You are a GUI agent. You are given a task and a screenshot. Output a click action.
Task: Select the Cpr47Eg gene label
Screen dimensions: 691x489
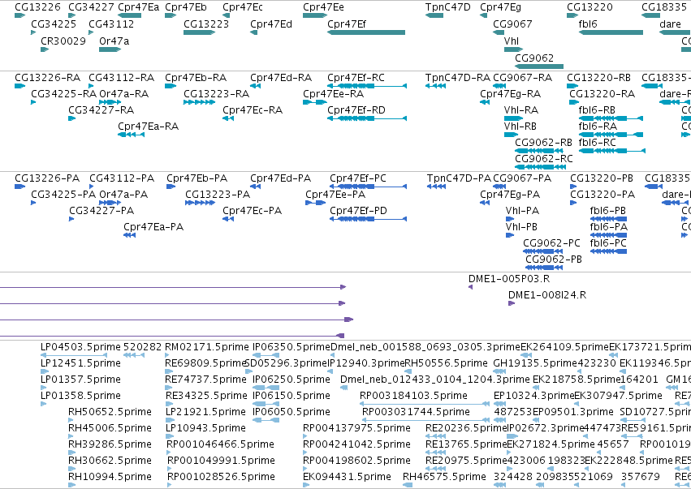(501, 7)
